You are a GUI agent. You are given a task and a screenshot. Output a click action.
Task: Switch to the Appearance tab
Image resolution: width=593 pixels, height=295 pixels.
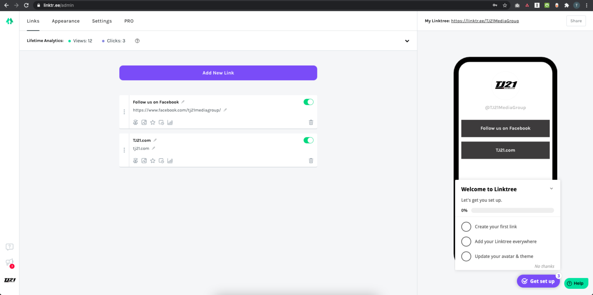click(x=66, y=21)
